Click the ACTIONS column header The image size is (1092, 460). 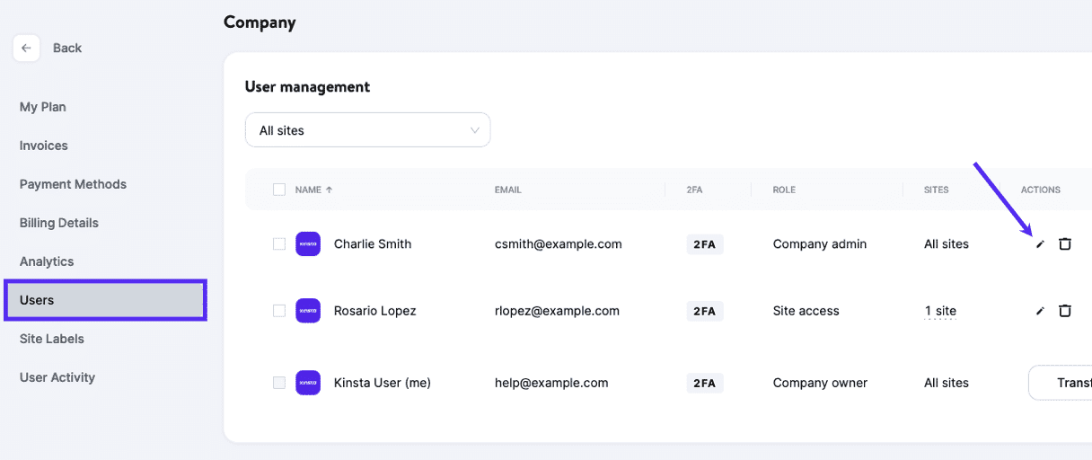pyautogui.click(x=1041, y=190)
